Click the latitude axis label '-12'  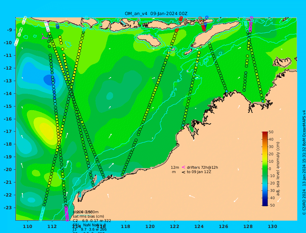8,68
